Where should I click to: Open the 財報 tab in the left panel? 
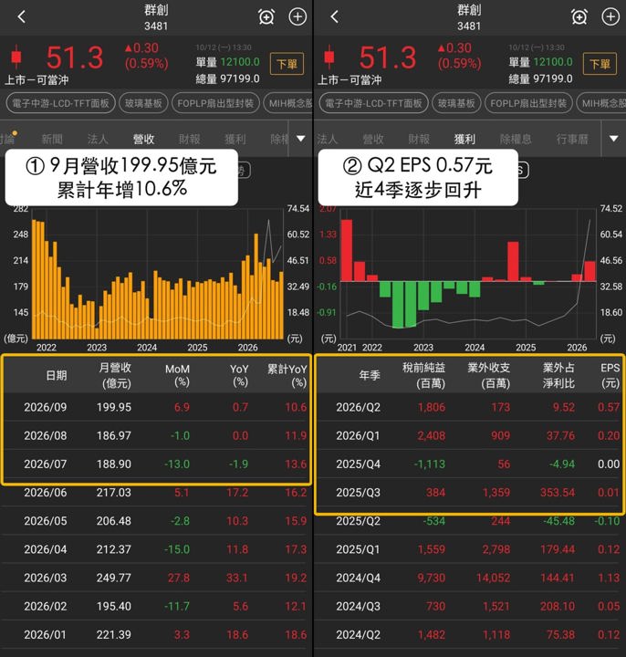190,139
